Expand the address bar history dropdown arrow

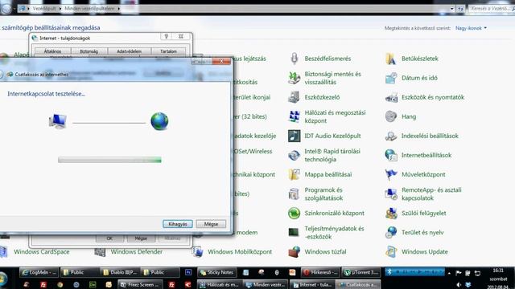[x=452, y=9]
